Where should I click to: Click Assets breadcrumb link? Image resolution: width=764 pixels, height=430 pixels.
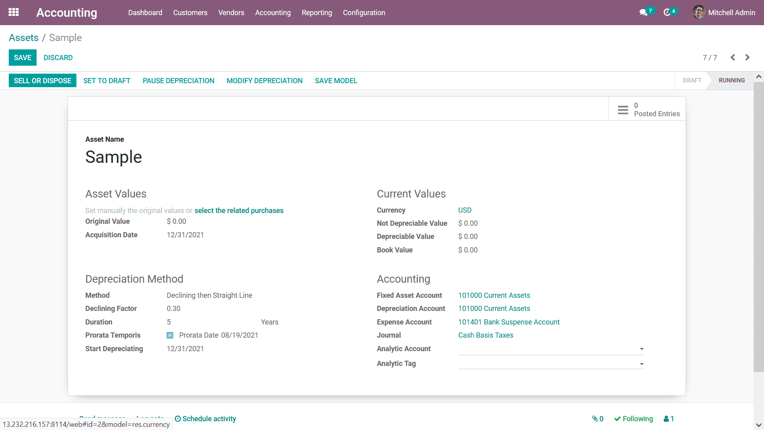pos(23,37)
